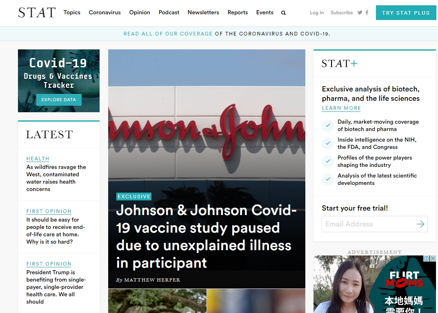Click 'Inside intelligence on the NIH' bullet text
The width and height of the screenshot is (438, 313).
377,143
